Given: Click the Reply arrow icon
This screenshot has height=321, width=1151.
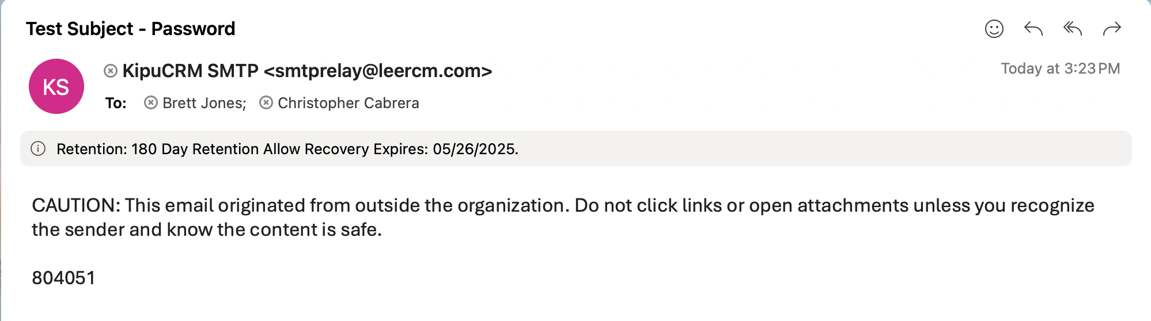Looking at the screenshot, I should point(1033,29).
